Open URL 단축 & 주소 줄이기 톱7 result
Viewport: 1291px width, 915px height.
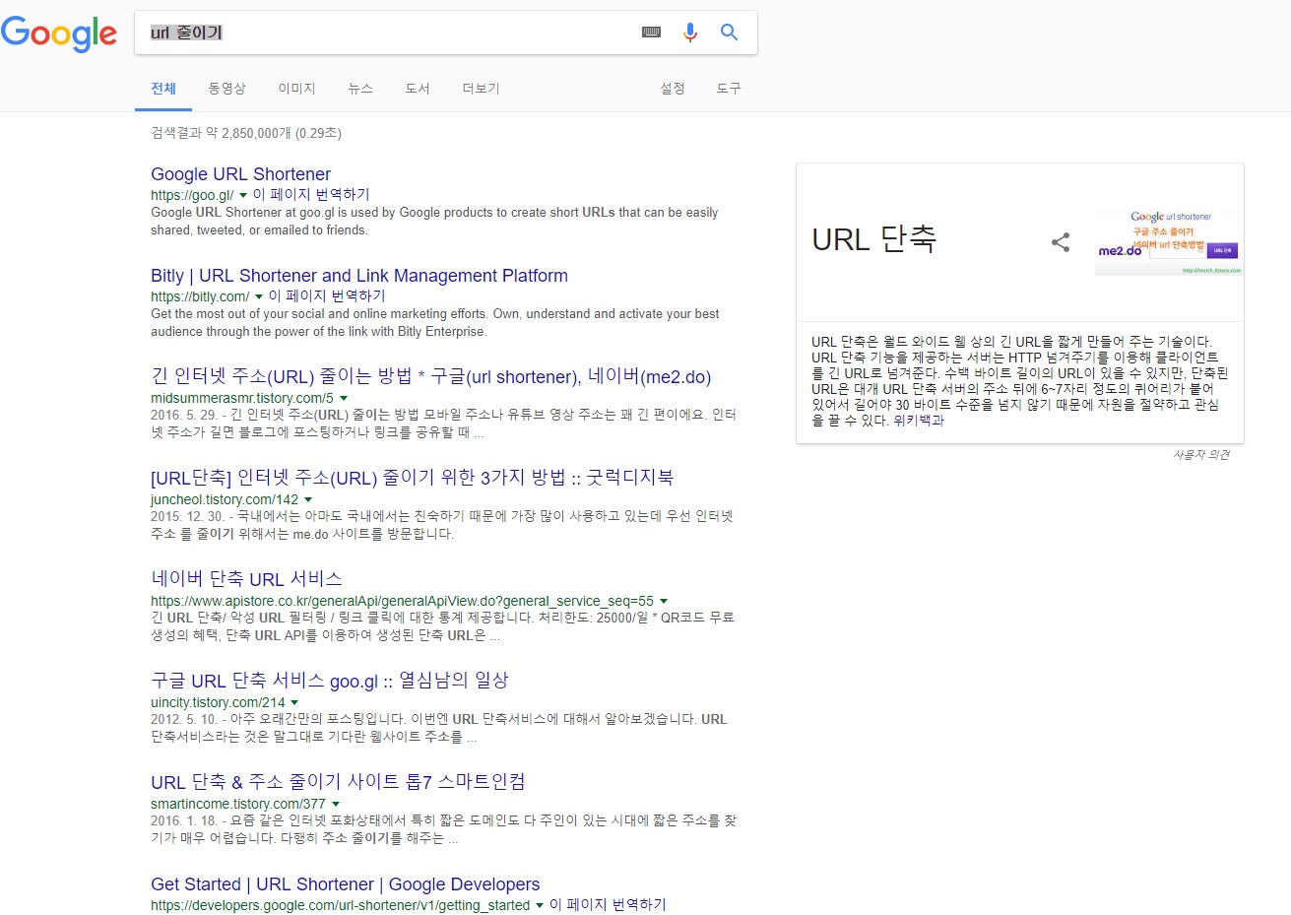click(338, 782)
